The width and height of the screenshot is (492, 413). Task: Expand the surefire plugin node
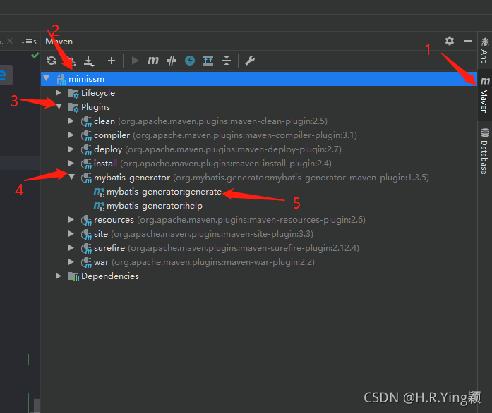pyautogui.click(x=71, y=247)
